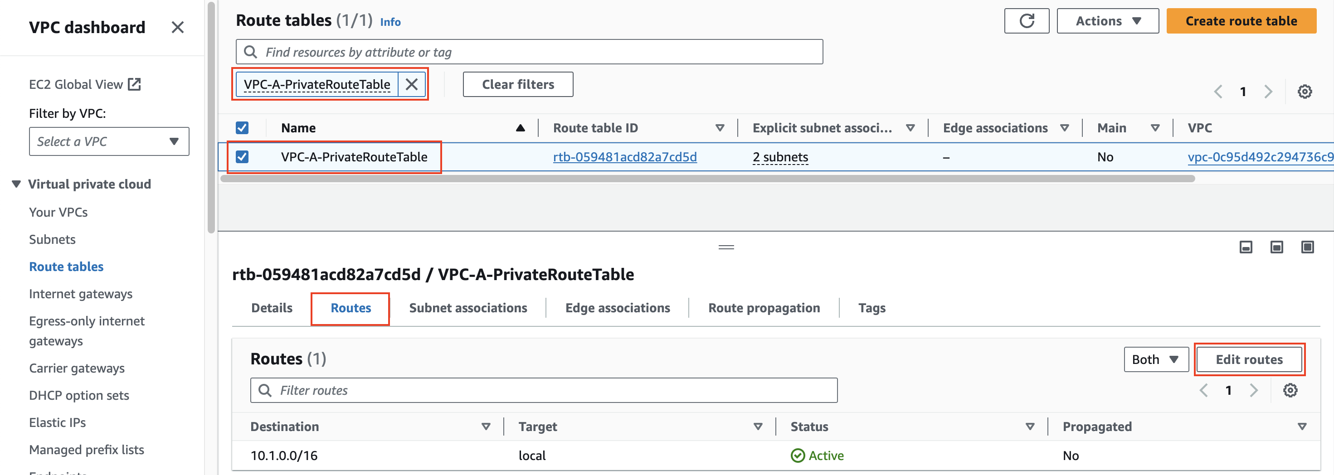Image resolution: width=1334 pixels, height=475 pixels.
Task: Remove the VPC-A-PrivateRouteTable filter token
Action: pos(412,84)
